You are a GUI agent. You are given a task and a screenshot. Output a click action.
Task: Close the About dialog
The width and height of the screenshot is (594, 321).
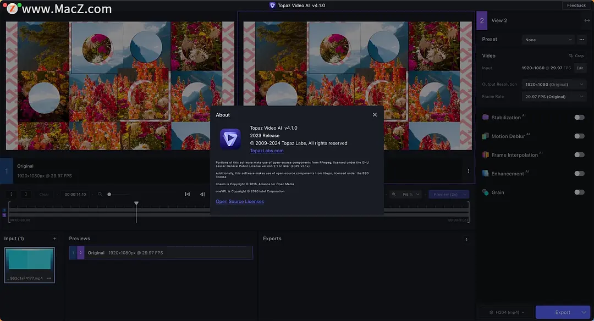point(375,115)
